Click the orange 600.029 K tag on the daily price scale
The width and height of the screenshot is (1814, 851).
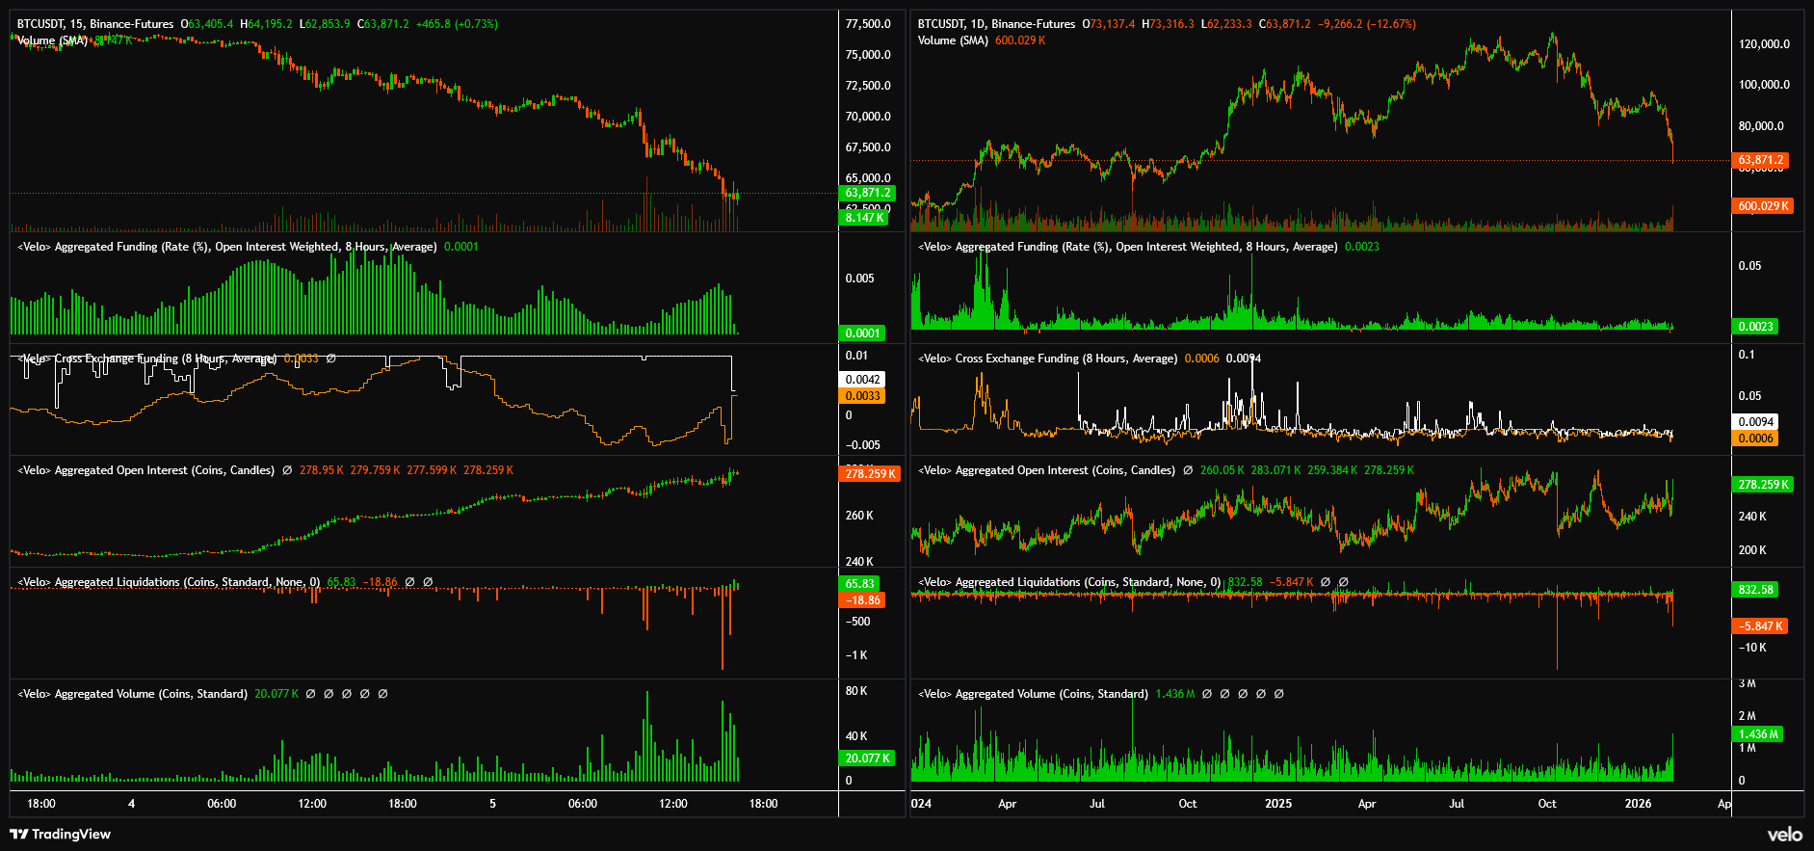click(1763, 206)
